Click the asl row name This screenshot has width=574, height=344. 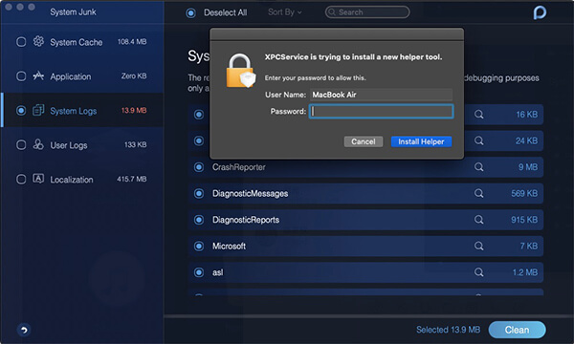click(217, 272)
